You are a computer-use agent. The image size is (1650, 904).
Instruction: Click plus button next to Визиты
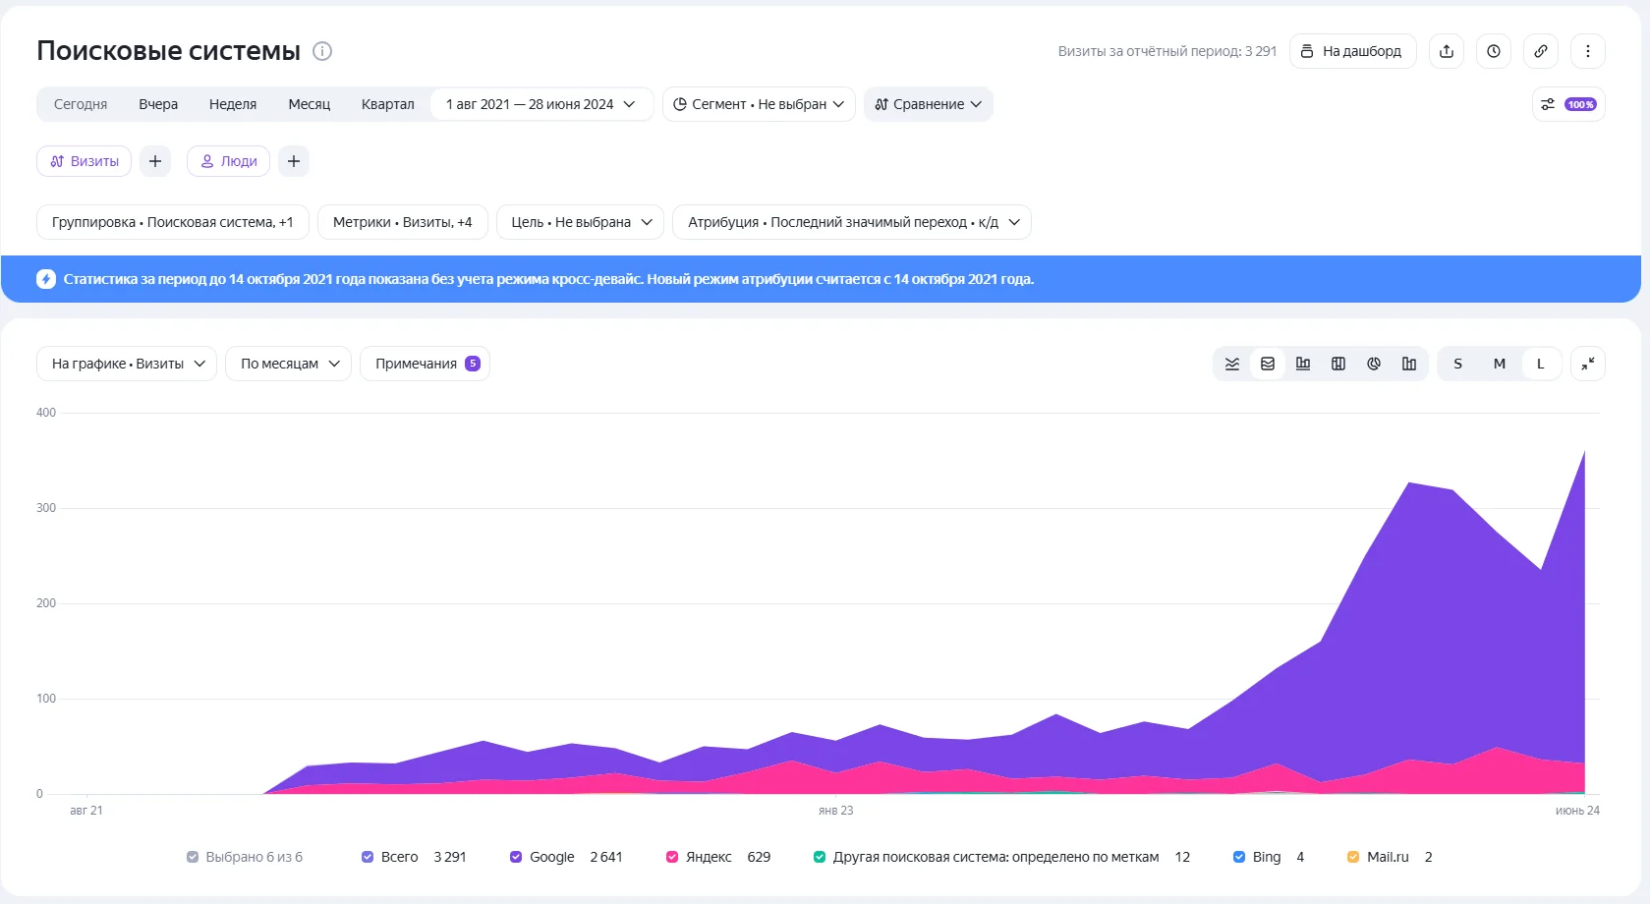pos(155,161)
